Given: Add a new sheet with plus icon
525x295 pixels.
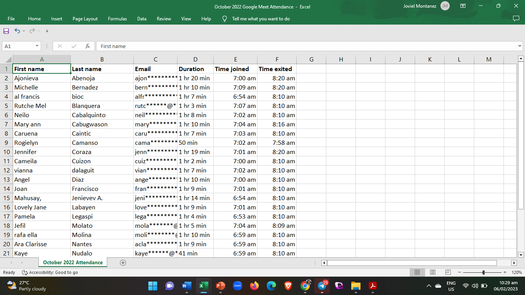Looking at the screenshot, I should [x=123, y=263].
